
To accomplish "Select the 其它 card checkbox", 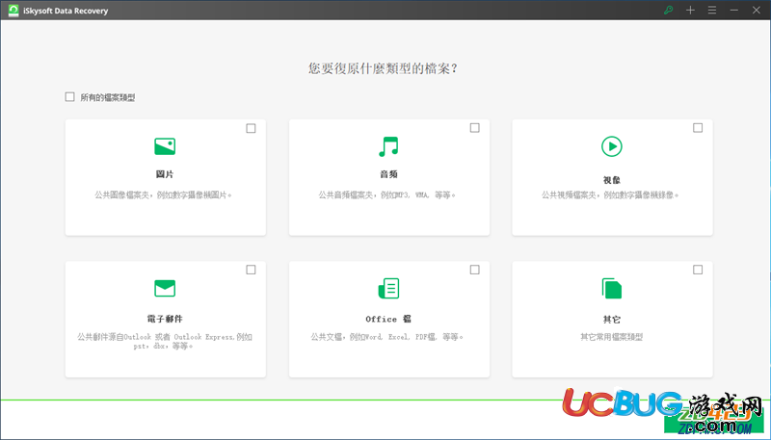I will [698, 270].
